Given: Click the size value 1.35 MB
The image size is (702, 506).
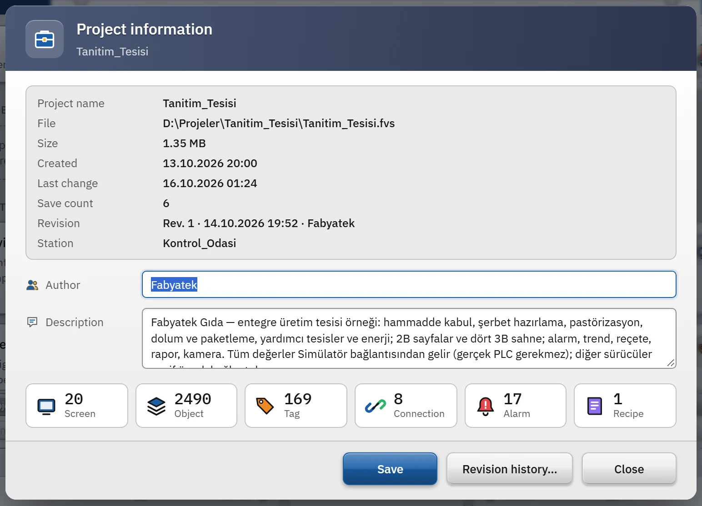Looking at the screenshot, I should (x=184, y=144).
